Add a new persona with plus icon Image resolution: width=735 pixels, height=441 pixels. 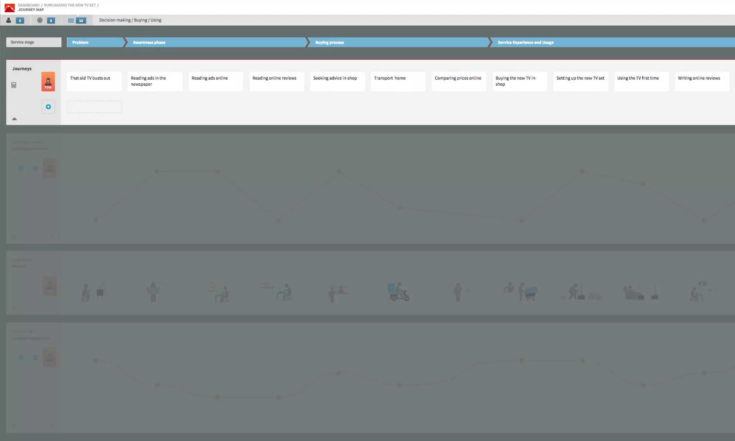click(x=48, y=107)
